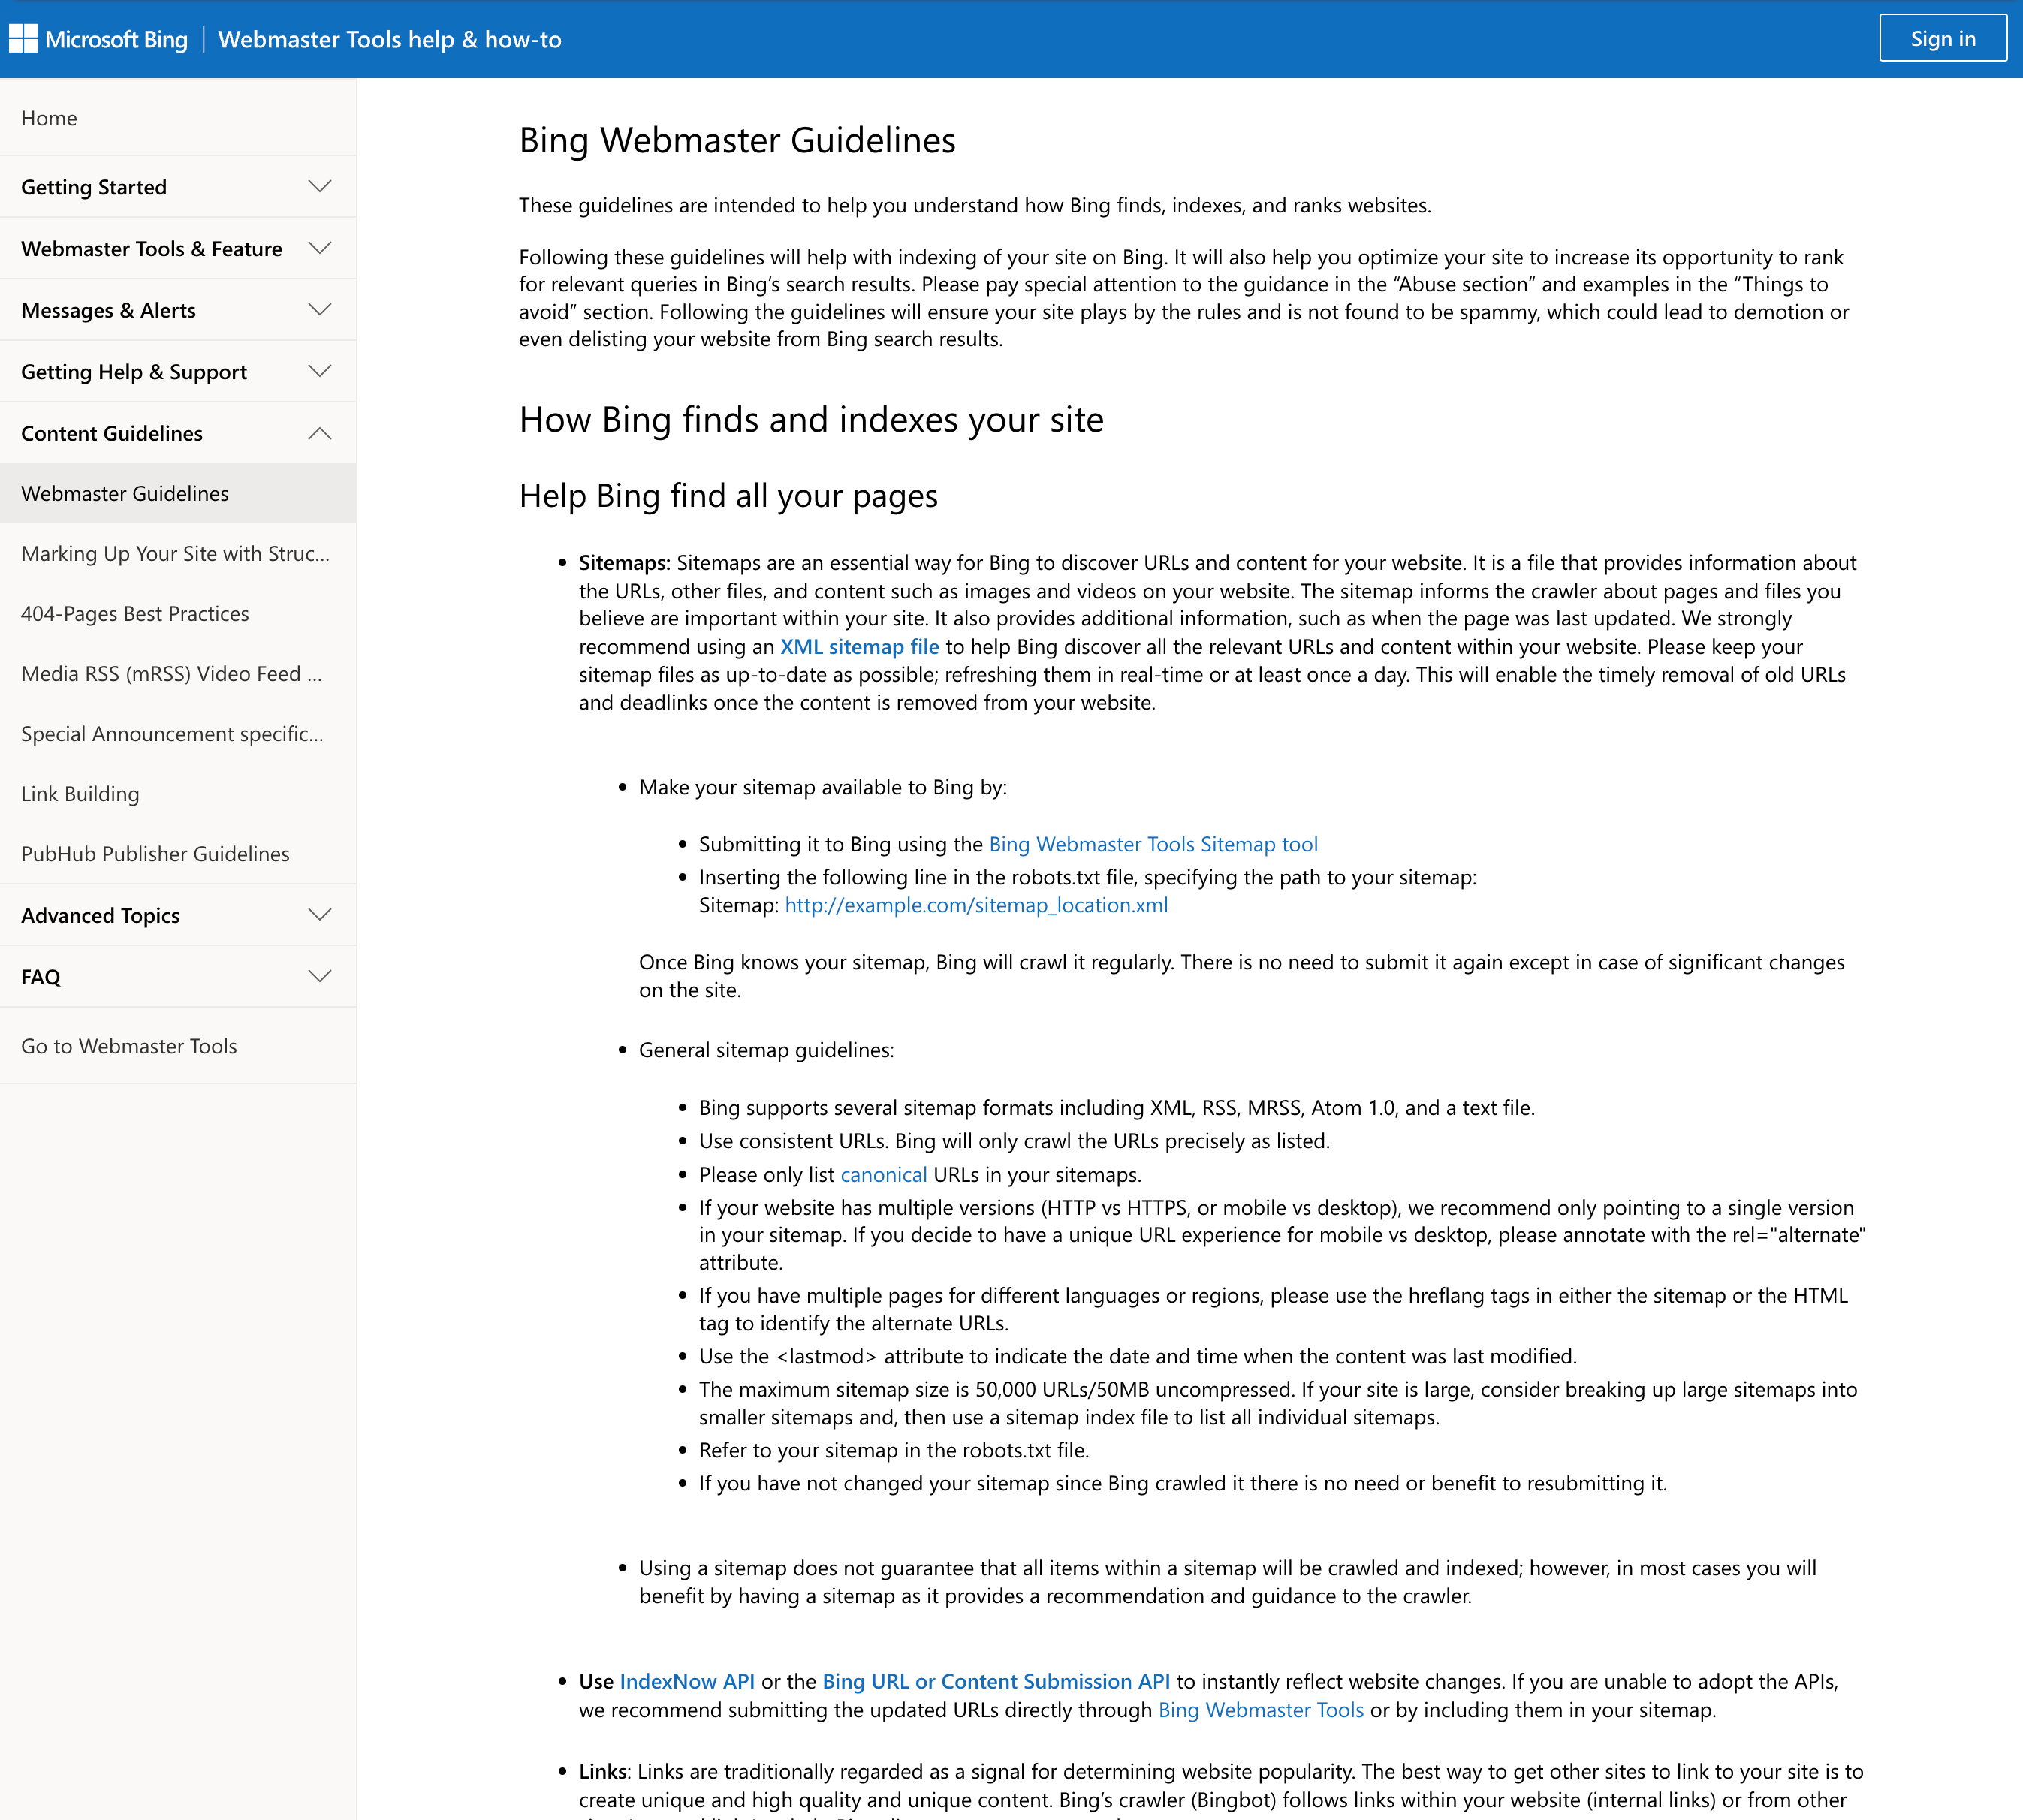Open the XML sitemap file link
Image resolution: width=2023 pixels, height=1820 pixels.
pyautogui.click(x=858, y=646)
